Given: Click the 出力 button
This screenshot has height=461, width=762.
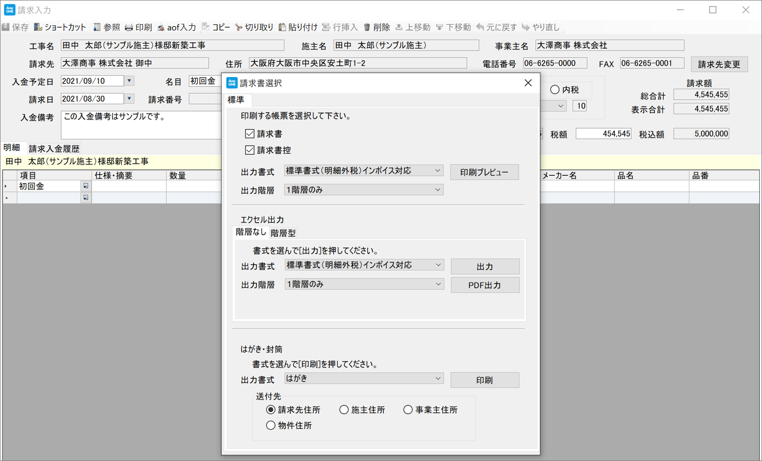Looking at the screenshot, I should (x=485, y=267).
